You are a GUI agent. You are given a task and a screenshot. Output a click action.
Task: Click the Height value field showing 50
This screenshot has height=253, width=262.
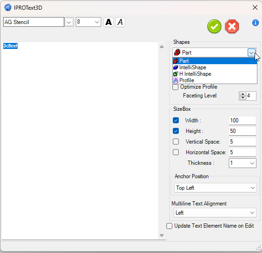click(242, 131)
